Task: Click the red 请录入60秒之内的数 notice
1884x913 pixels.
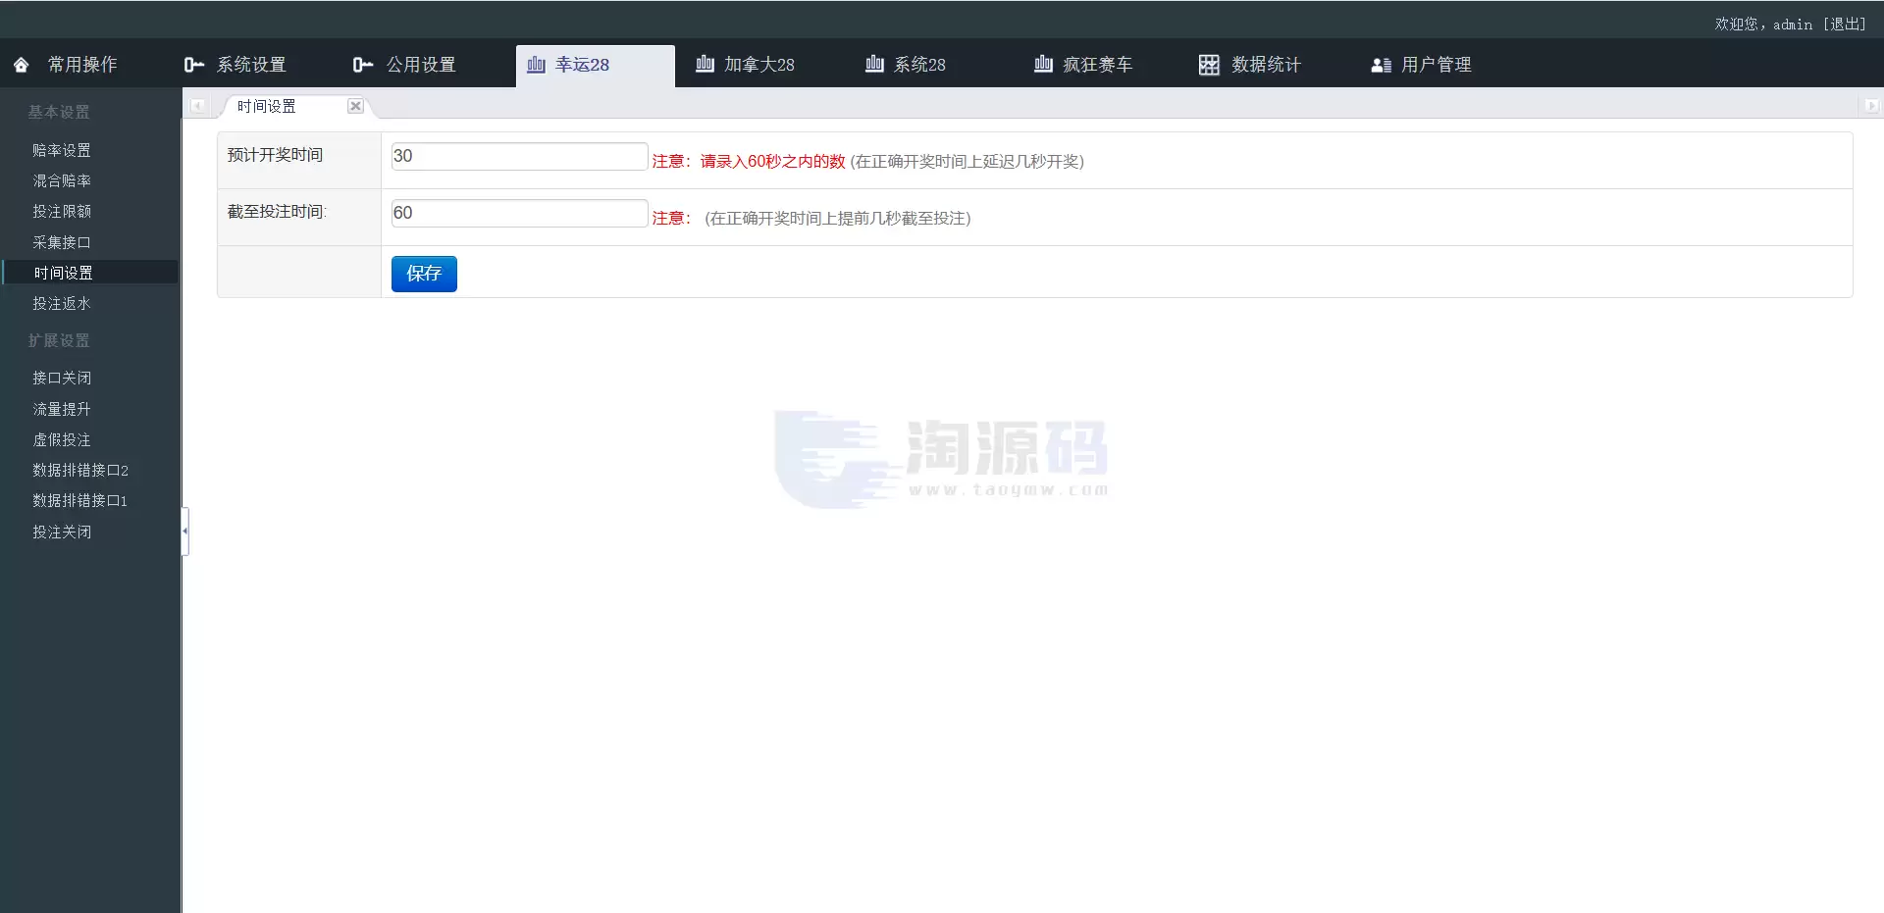Action: tap(773, 161)
